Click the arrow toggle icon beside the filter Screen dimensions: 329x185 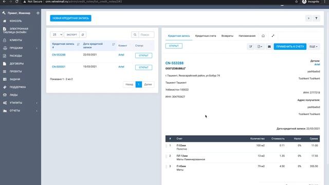tap(308, 18)
